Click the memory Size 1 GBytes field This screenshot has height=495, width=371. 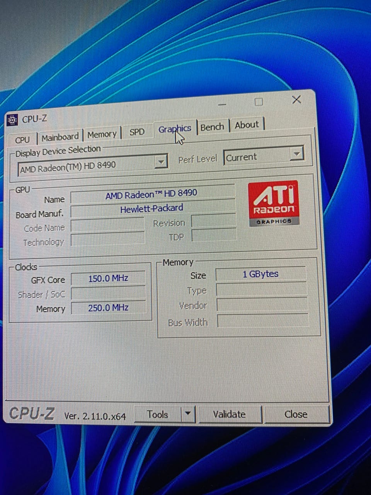261,274
